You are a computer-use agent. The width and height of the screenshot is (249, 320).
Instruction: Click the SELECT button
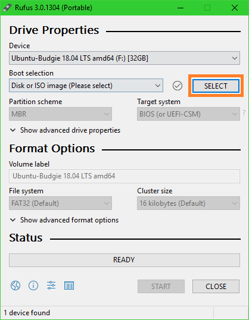(x=216, y=86)
